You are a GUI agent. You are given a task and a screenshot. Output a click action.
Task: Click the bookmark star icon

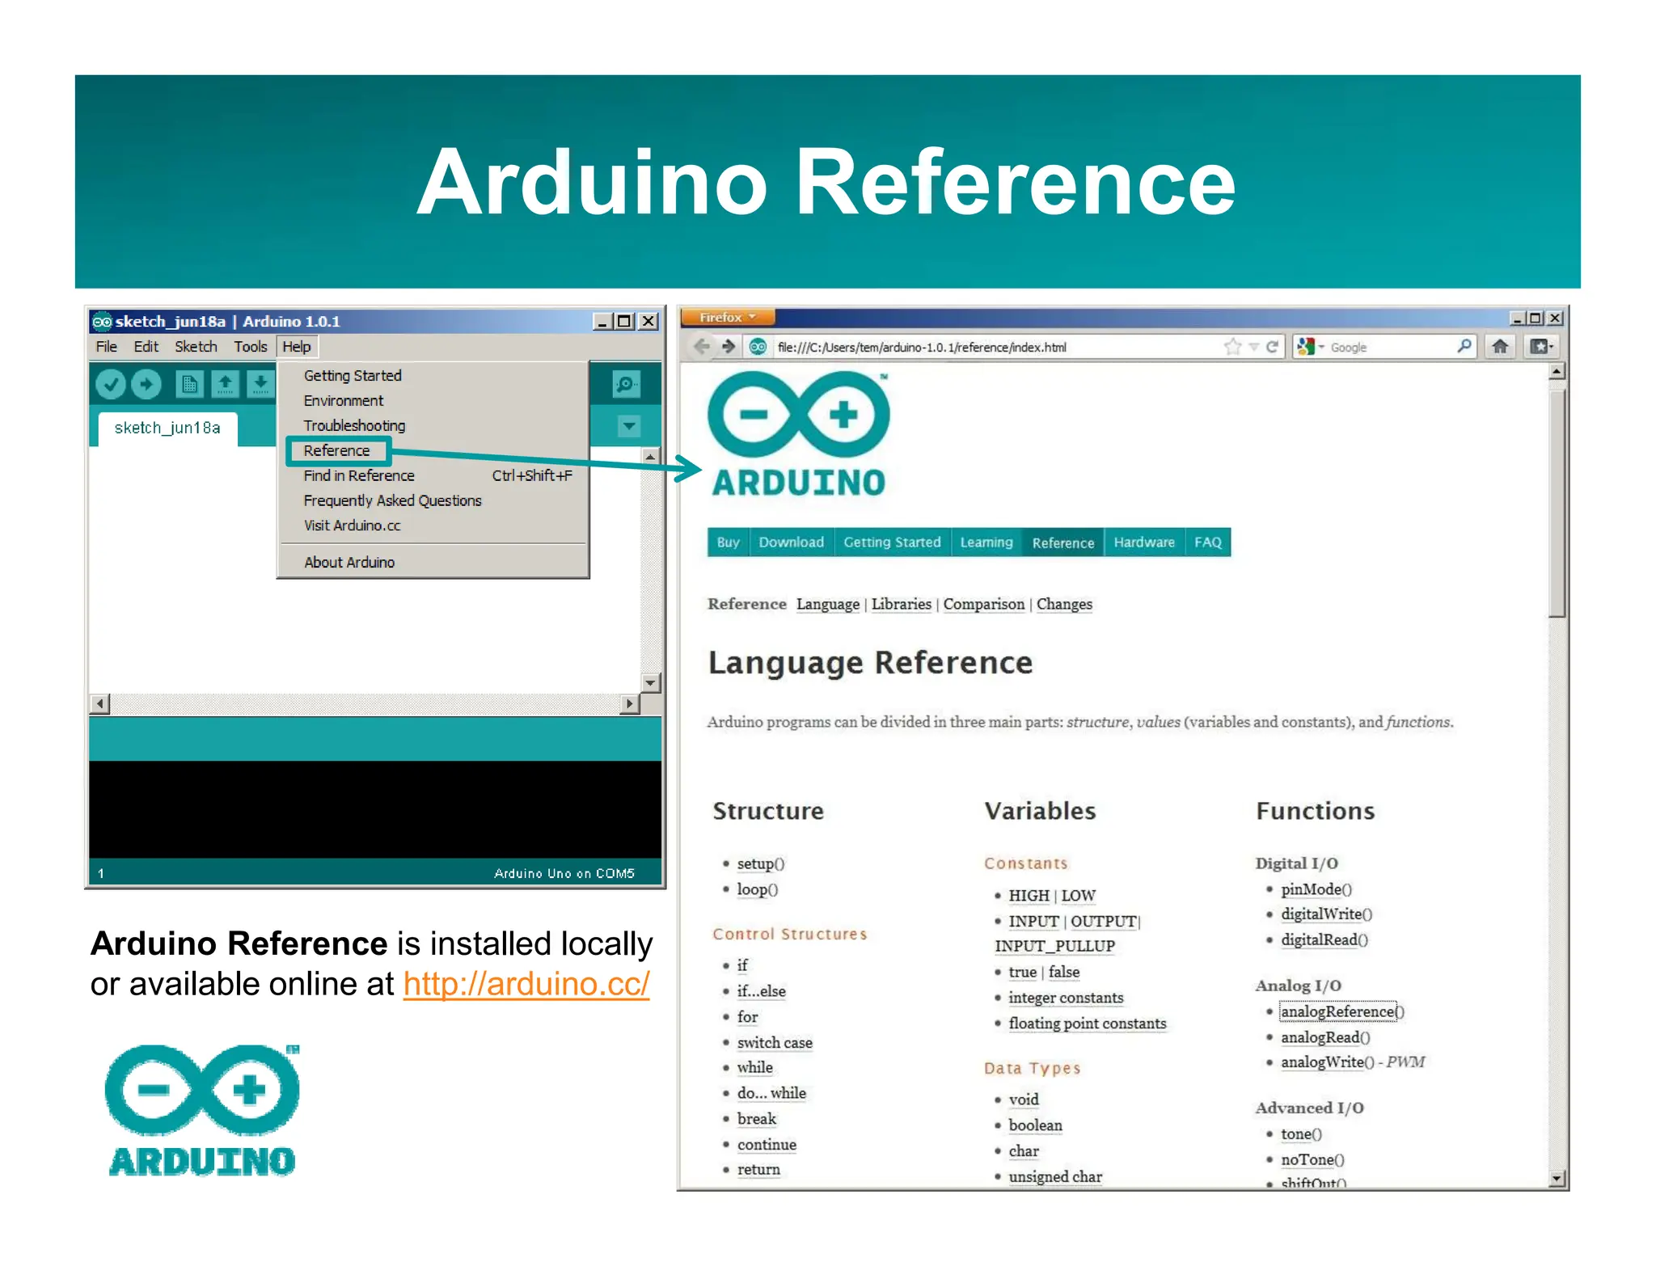coord(1231,347)
